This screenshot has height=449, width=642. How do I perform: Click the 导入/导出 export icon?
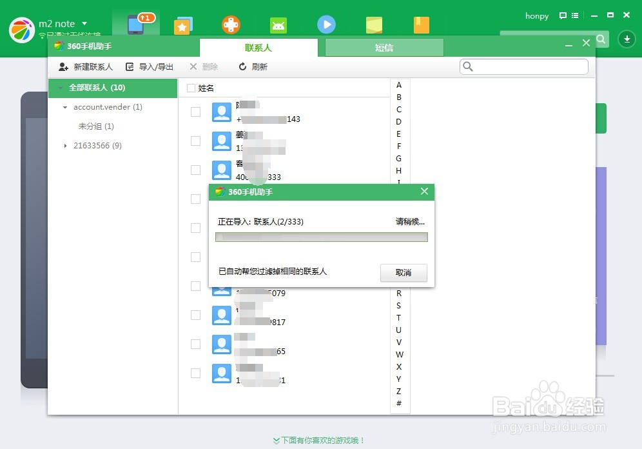pyautogui.click(x=130, y=67)
